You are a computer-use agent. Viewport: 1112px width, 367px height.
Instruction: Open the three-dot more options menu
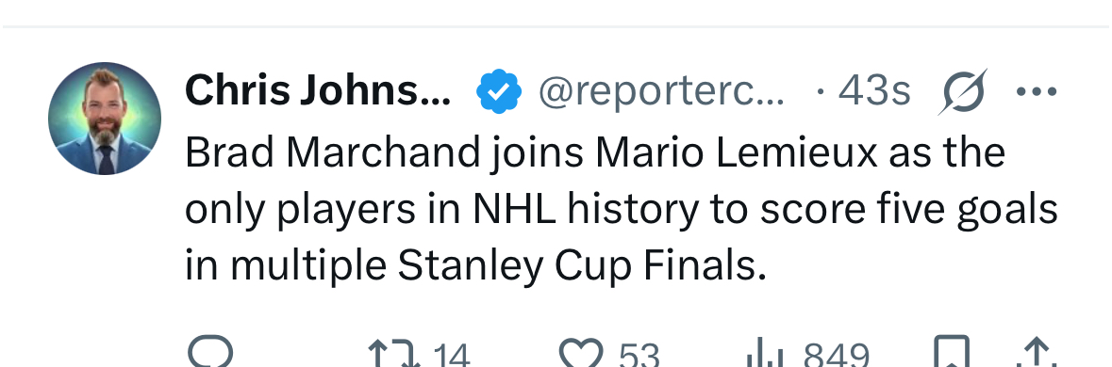click(x=1037, y=91)
